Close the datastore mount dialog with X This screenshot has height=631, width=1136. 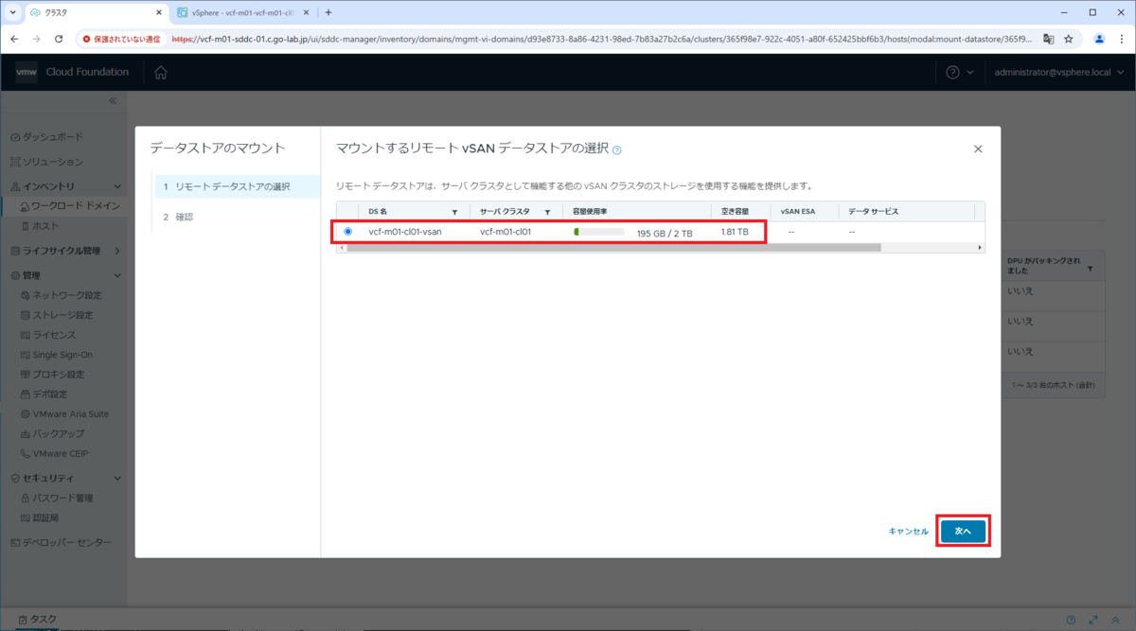tap(978, 149)
